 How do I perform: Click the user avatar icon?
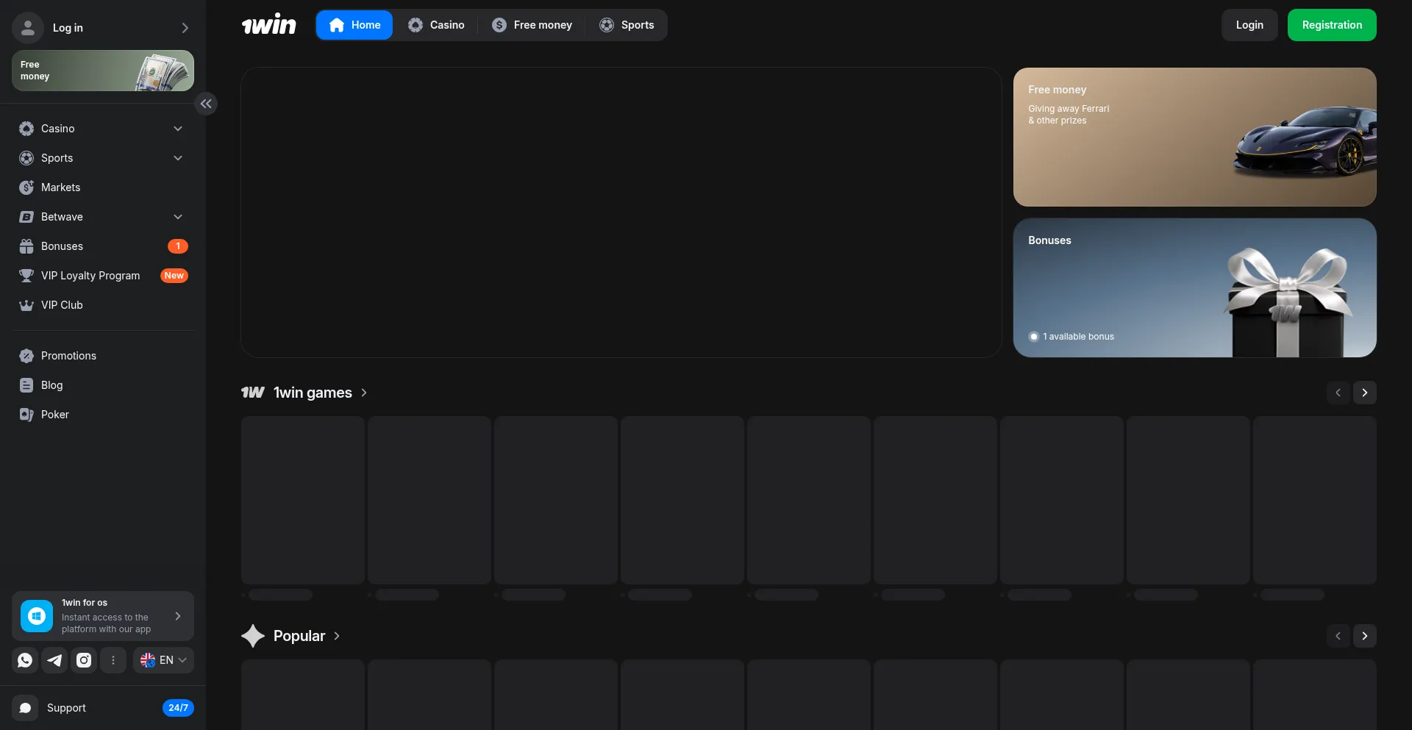tap(28, 28)
